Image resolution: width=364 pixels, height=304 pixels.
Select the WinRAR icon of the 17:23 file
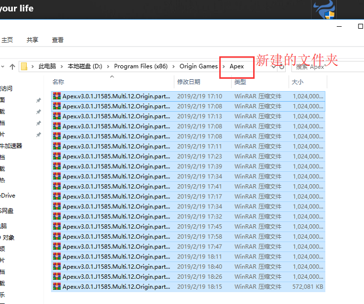coord(56,156)
